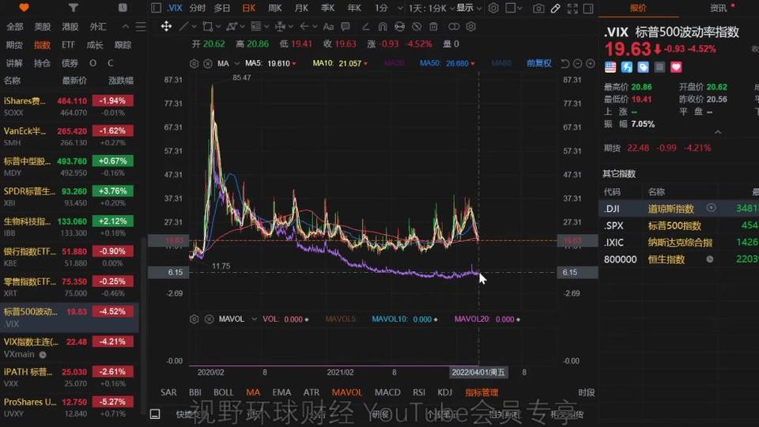Open the 1天:1分K range dropdown
This screenshot has height=427, width=759.
431,8
